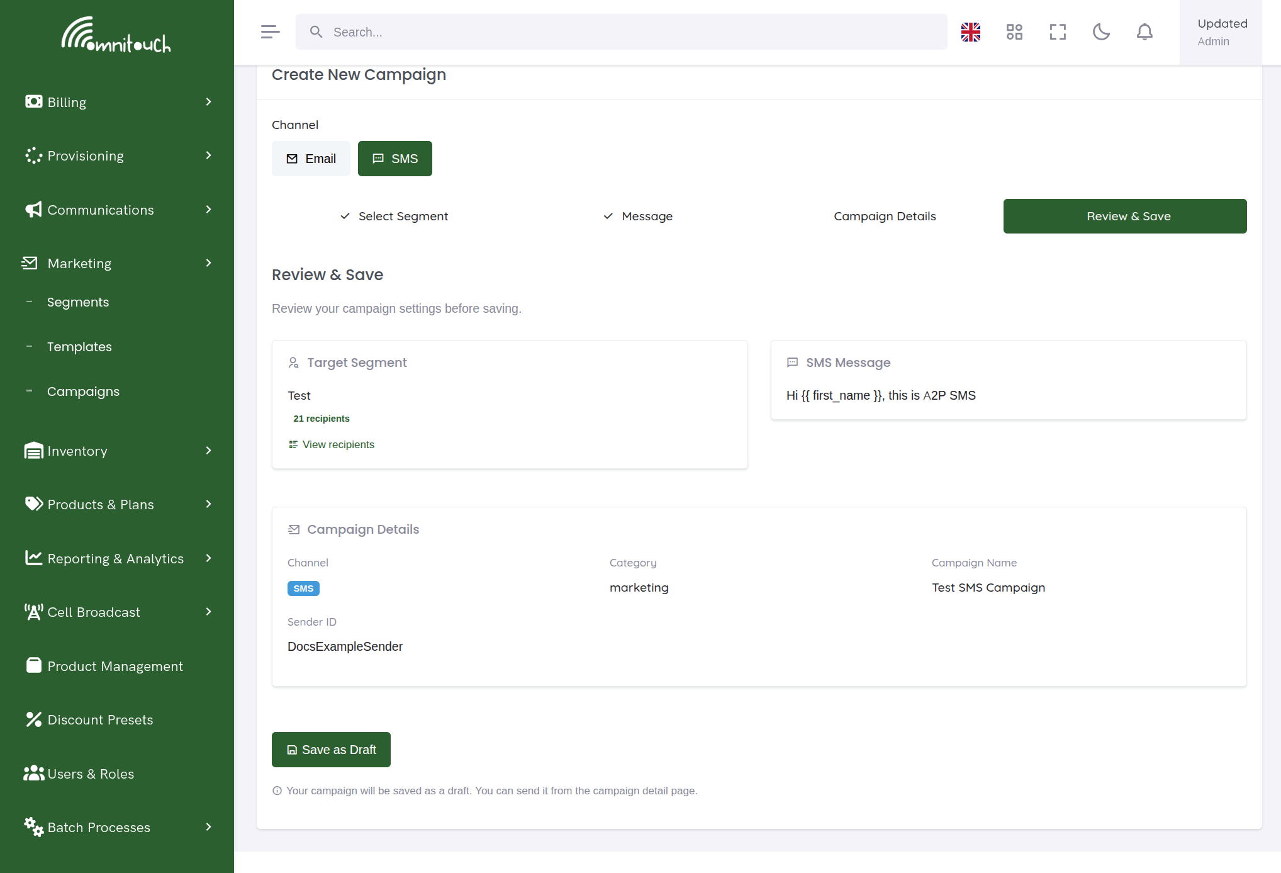Click the Test segment name
Screen dimensions: 1281x873
point(299,395)
